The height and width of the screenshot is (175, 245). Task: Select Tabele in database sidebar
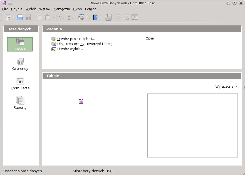tap(20, 45)
